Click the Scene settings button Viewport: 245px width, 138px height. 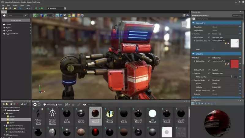(x=16, y=20)
